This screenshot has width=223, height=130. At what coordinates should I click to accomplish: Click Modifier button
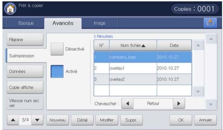coord(107,120)
